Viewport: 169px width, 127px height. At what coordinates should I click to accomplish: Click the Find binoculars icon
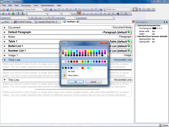[x=92, y=10]
